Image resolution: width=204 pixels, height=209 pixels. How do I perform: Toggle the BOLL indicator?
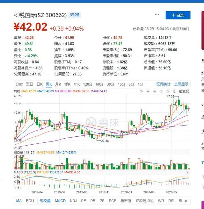click(30, 201)
